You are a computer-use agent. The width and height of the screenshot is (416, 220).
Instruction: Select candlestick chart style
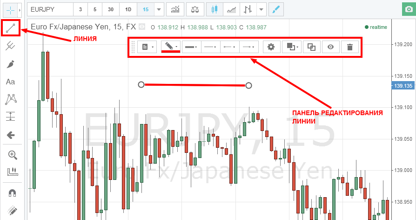click(x=215, y=10)
